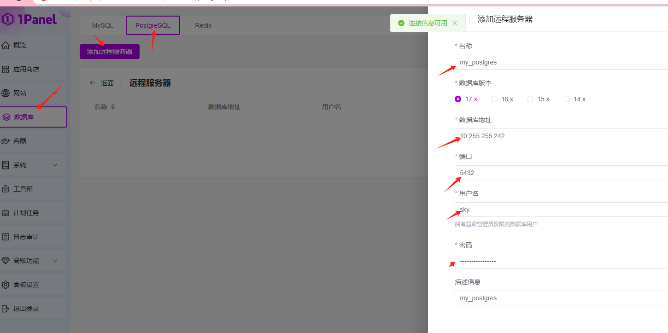
Task: Click 退出登录 to log out
Action: [x=34, y=309]
